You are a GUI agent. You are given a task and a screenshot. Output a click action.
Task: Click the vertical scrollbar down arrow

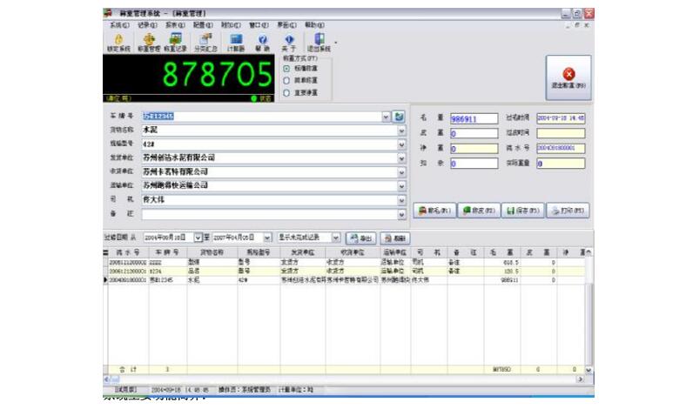588,370
